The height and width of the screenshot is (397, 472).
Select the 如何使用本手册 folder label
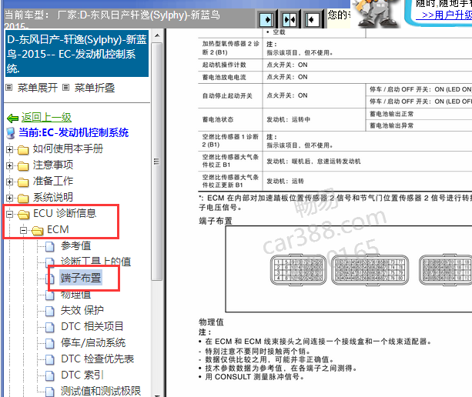tap(68, 148)
